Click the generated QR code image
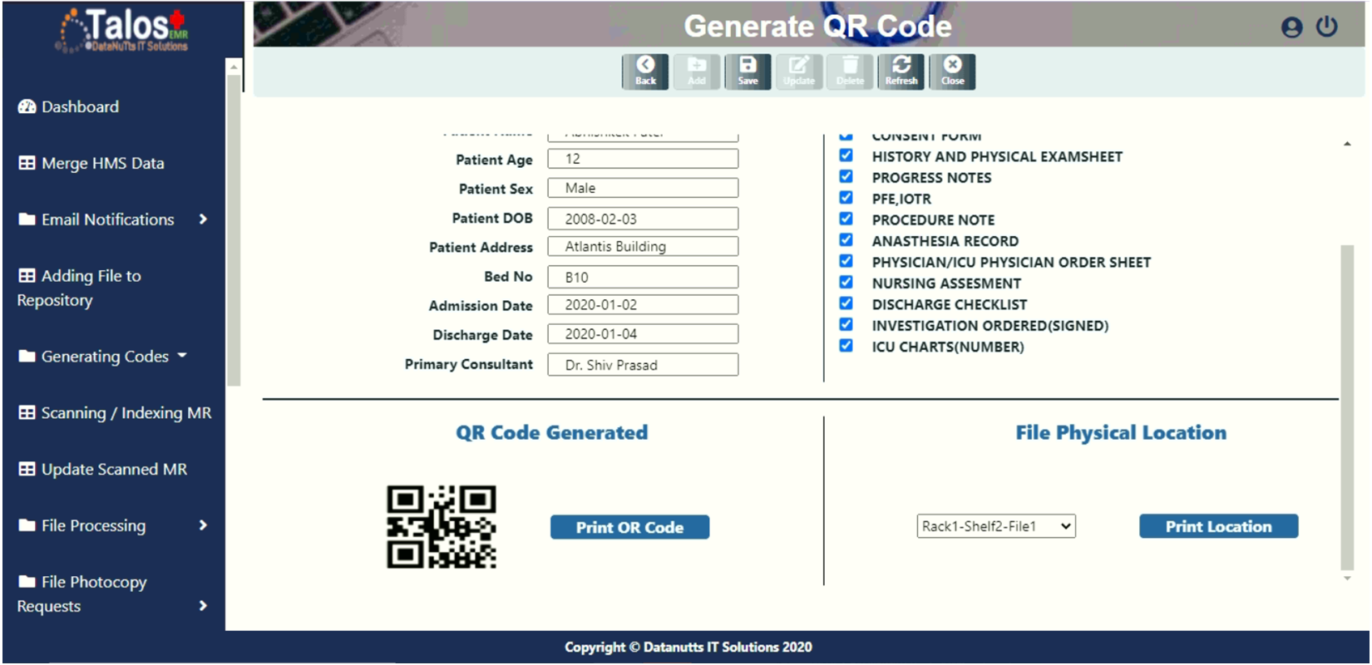The image size is (1372, 665). pos(442,527)
